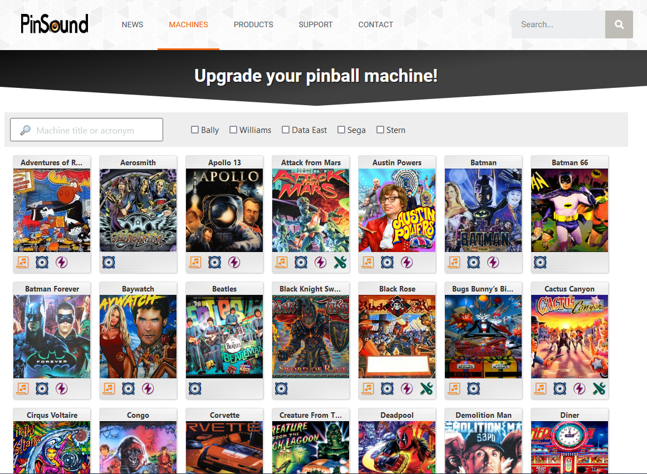Image resolution: width=647 pixels, height=474 pixels.
Task: Click the search magnifier button
Action: [619, 24]
